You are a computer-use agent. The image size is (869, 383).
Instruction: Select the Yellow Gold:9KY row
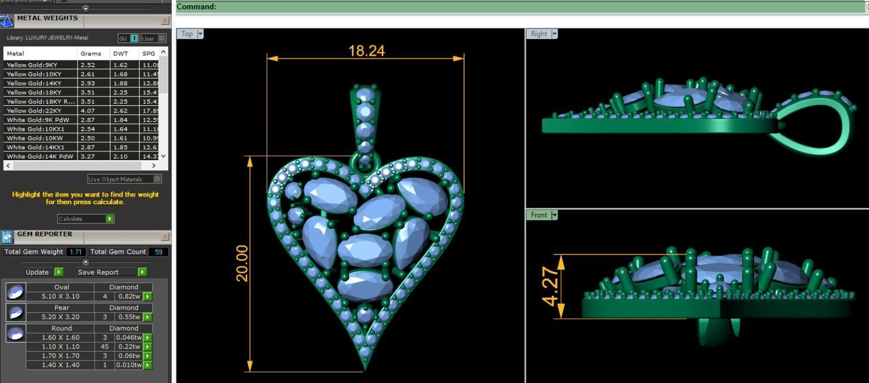point(81,65)
